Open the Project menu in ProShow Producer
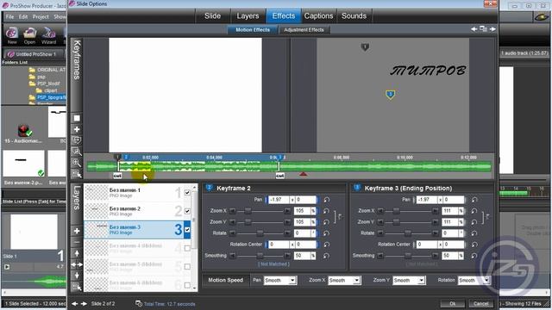Screen dimensions: 552x310 (41, 16)
